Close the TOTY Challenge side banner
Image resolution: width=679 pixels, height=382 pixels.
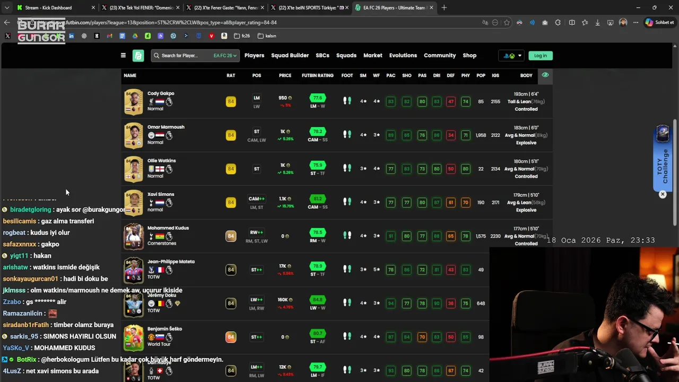pos(663,194)
